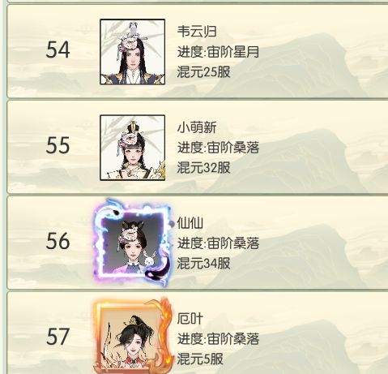Image resolution: width=388 pixels, height=374 pixels.
Task: Click server label 混元25服
Action: [x=204, y=72]
